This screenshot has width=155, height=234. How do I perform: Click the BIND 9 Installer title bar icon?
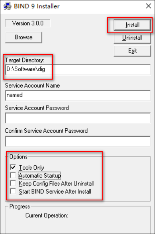[x=7, y=6]
